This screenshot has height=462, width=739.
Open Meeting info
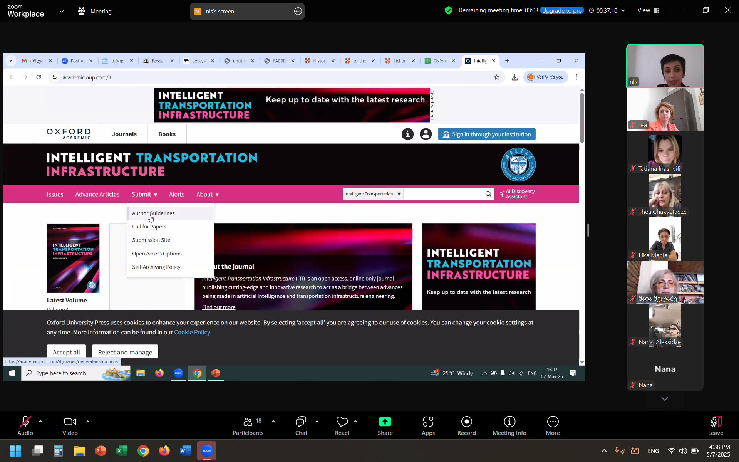click(509, 425)
